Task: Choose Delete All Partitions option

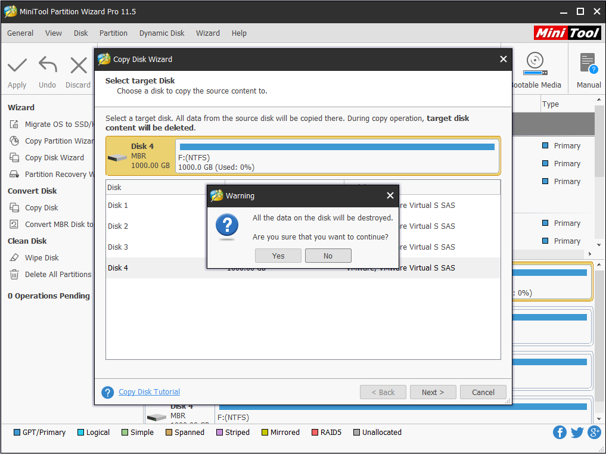Action: pyautogui.click(x=50, y=274)
